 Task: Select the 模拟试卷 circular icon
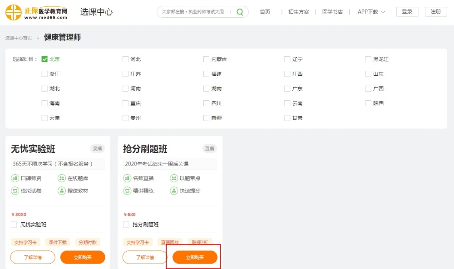(x=15, y=191)
